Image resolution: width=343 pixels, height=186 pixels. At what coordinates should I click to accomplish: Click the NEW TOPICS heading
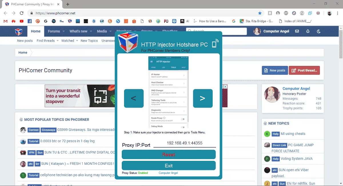click(278, 123)
